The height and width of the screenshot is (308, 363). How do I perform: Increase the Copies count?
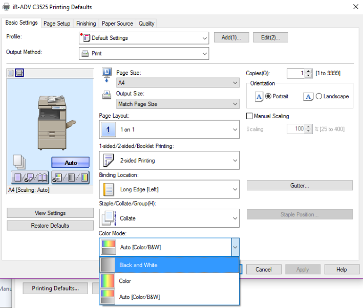pyautogui.click(x=308, y=71)
